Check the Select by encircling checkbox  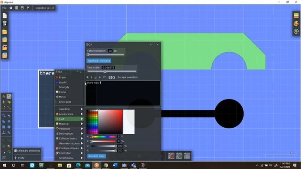(16, 151)
